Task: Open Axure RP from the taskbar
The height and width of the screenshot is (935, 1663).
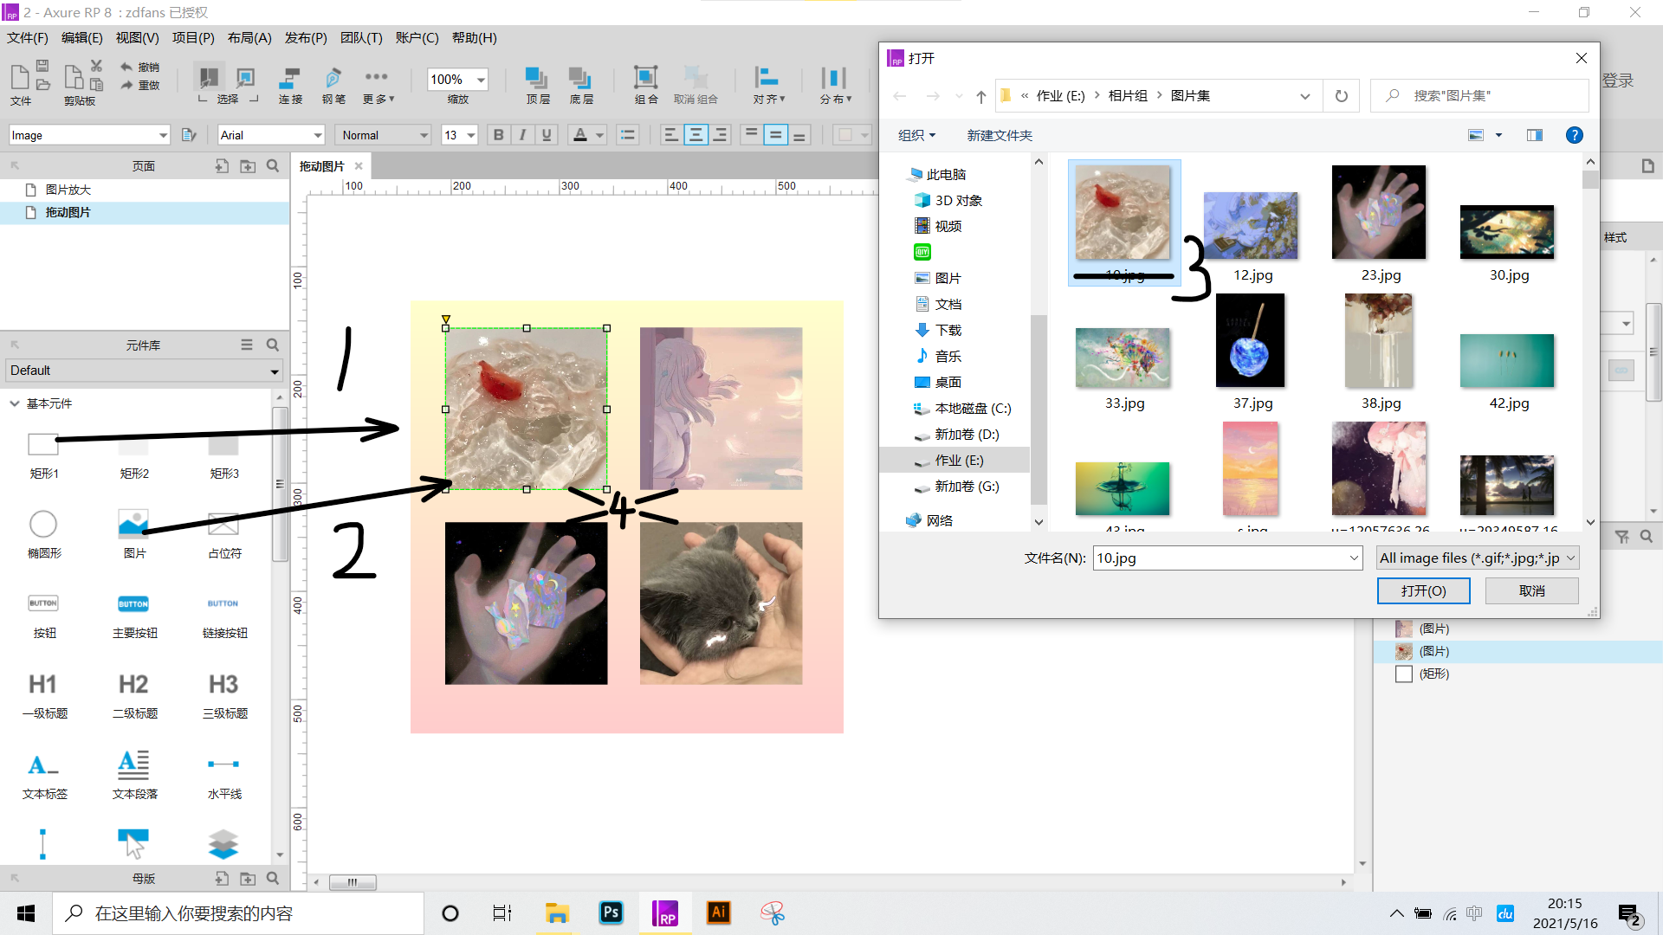Action: (x=664, y=913)
